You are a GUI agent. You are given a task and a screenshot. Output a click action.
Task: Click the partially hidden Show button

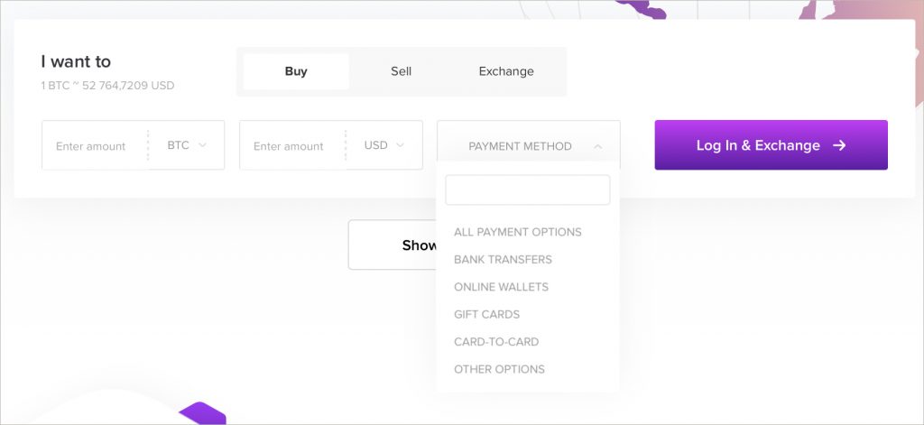(393, 245)
